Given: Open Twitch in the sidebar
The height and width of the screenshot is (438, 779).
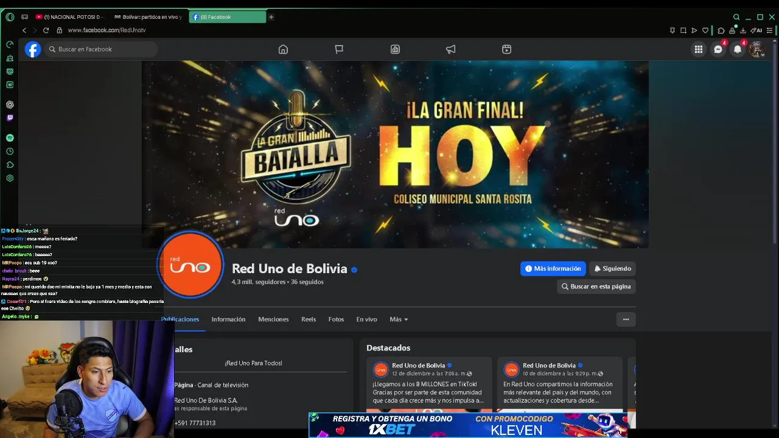Looking at the screenshot, I should tap(10, 118).
